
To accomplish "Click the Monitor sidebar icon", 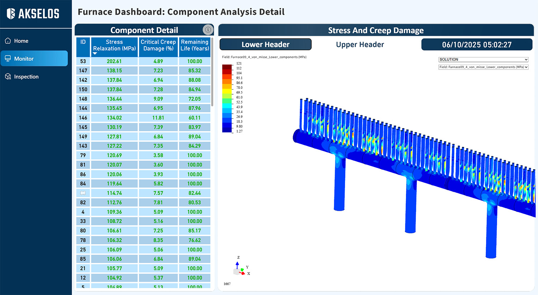I will (x=8, y=58).
